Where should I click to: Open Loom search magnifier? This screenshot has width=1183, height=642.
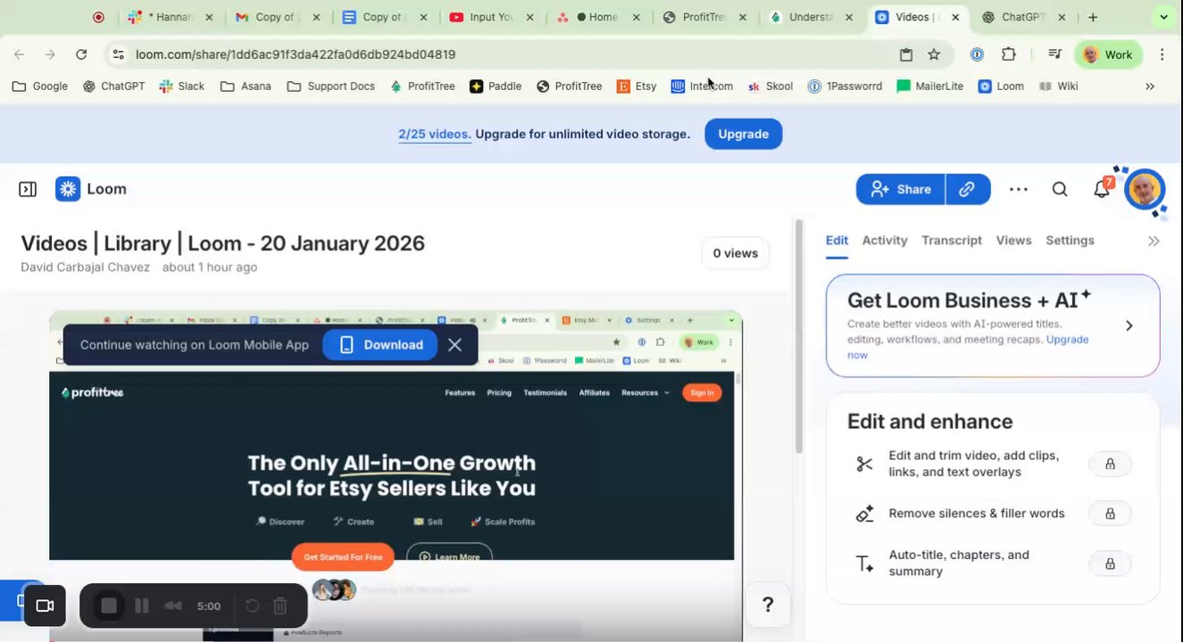tap(1060, 189)
